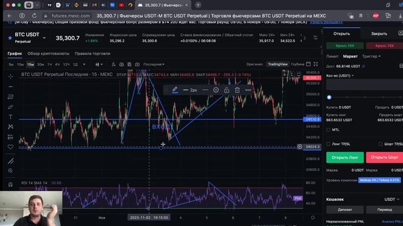Change the green Кросс 10X leverage
Image resolution: width=403 pixels, height=226 pixels.
(x=345, y=46)
